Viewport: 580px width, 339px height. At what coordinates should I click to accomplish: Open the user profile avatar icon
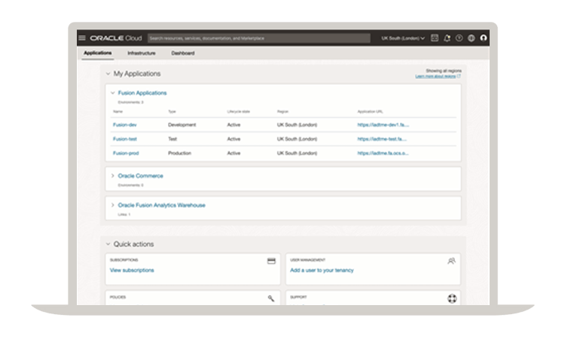click(484, 38)
